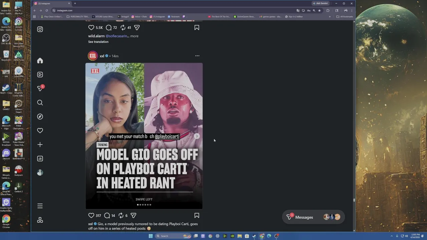Click the Model Gio post image

click(x=144, y=136)
